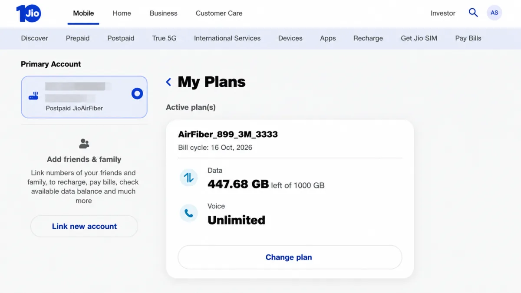Click the friends and family people icon
This screenshot has width=521, height=293.
(84, 144)
